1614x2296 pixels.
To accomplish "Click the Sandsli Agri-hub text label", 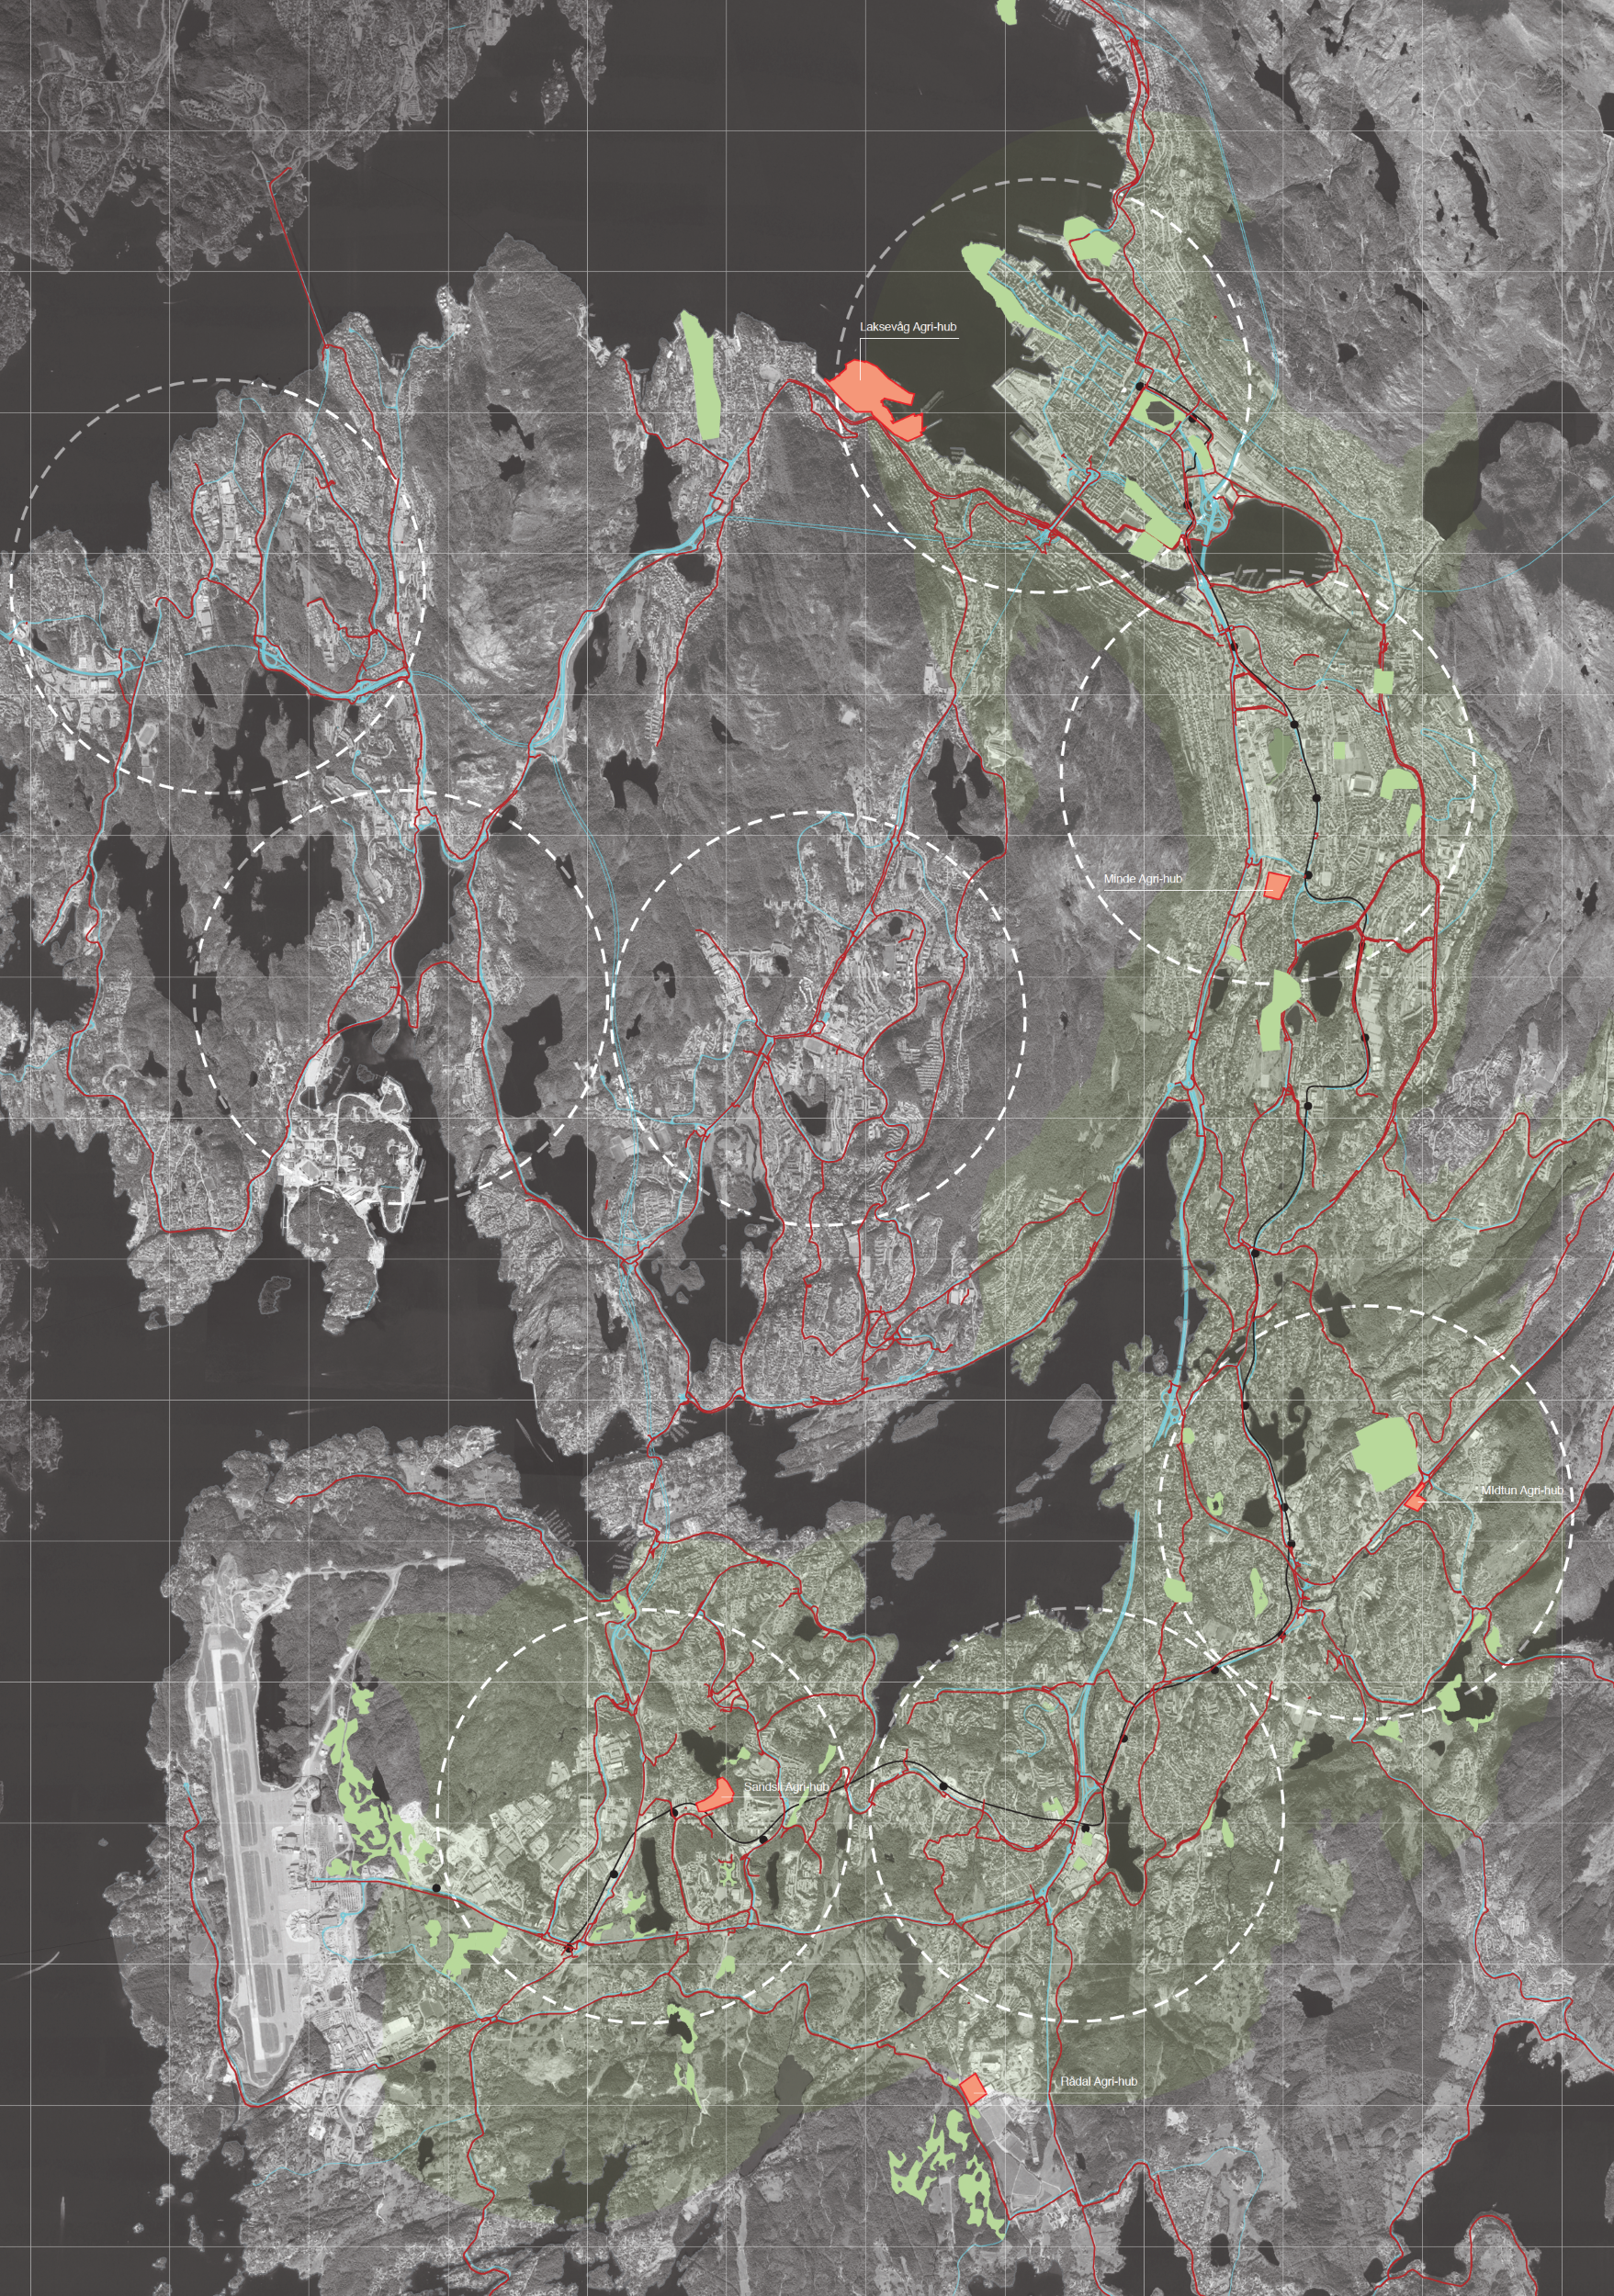I will [785, 1786].
